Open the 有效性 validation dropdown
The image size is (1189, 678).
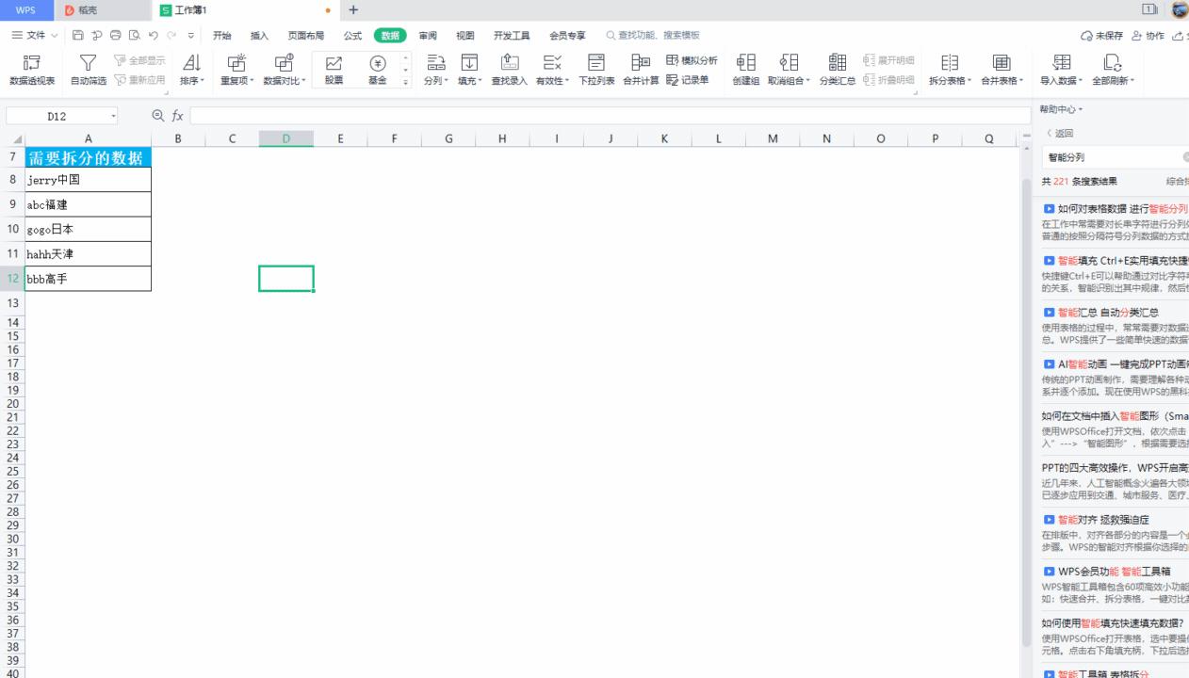[x=552, y=71]
